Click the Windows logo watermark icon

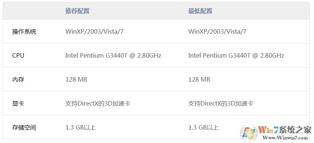pos(249,133)
